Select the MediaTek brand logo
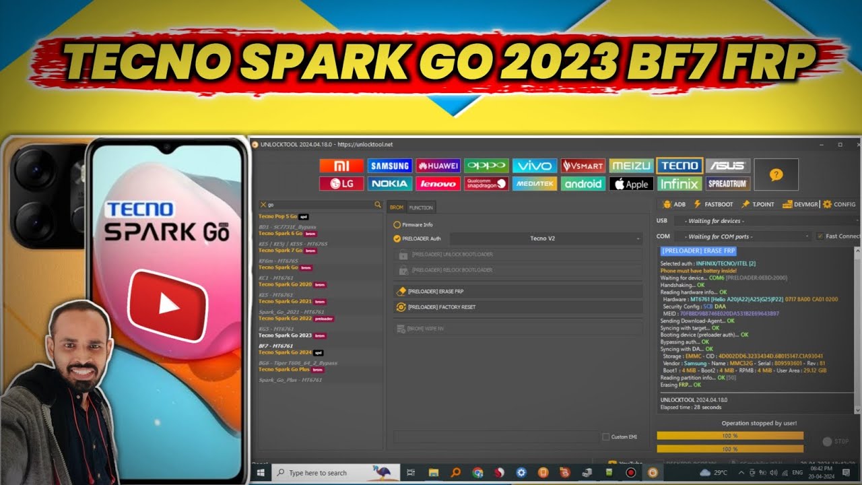Image resolution: width=862 pixels, height=485 pixels. tap(535, 183)
